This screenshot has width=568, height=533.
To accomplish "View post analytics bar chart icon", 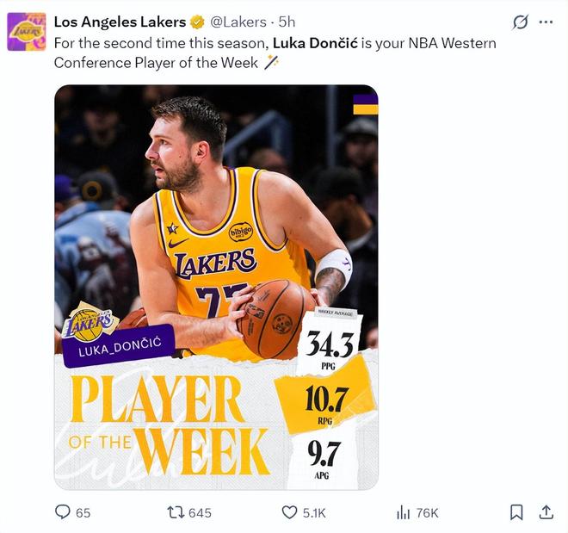I will [x=403, y=512].
